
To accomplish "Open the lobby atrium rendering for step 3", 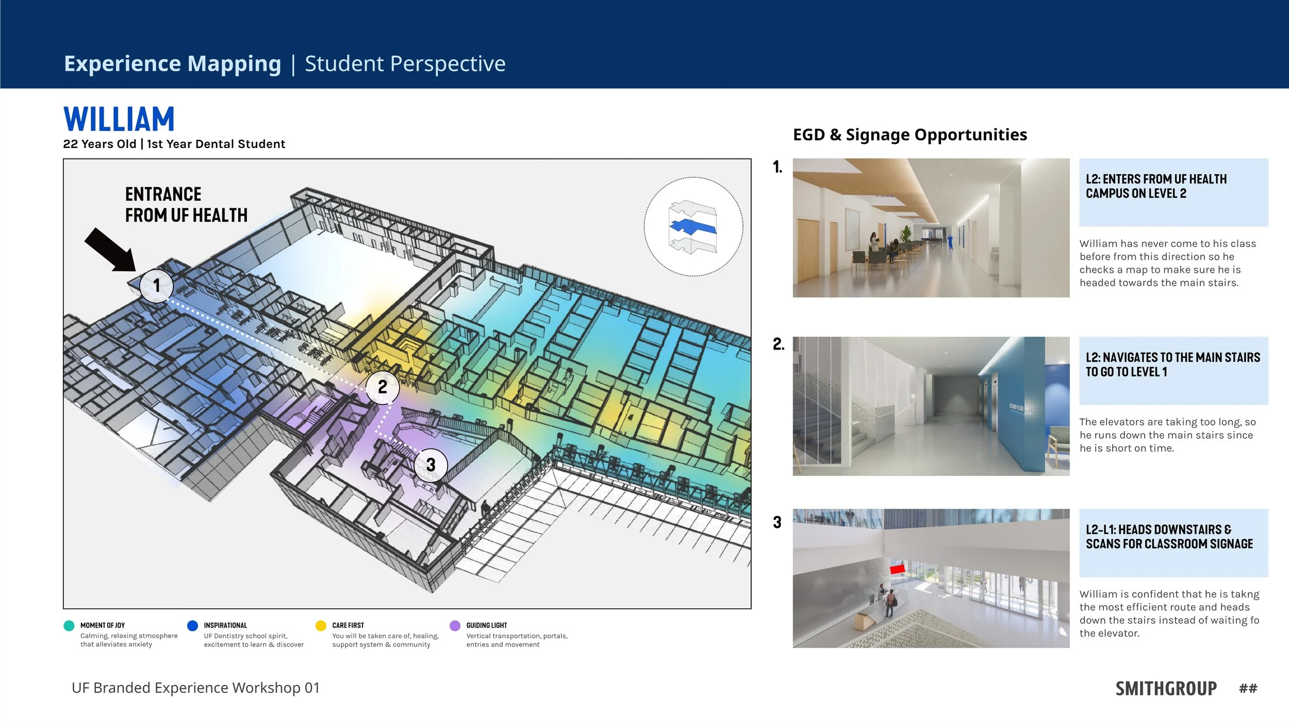I will tap(931, 578).
